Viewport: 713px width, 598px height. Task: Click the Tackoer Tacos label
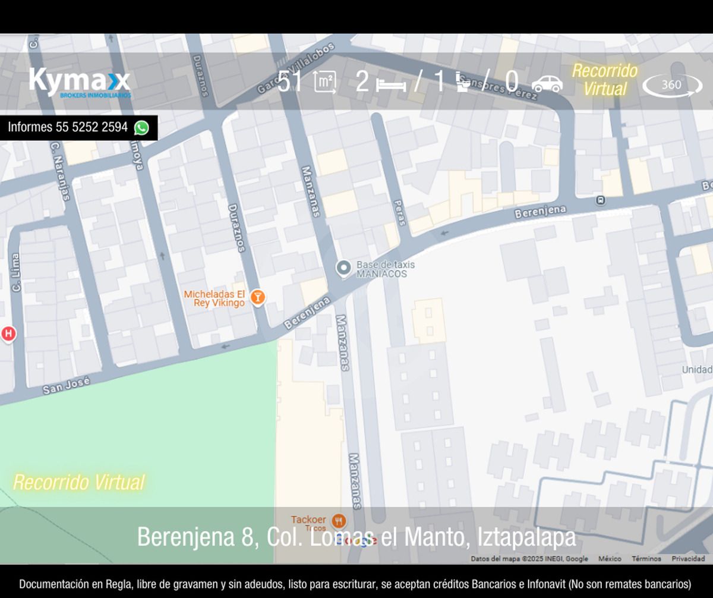[x=309, y=523]
